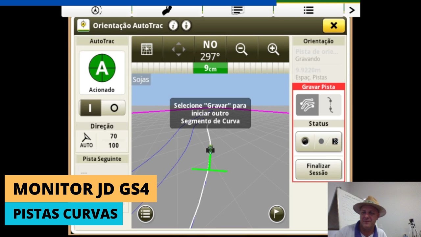
Task: Start recording with the record button
Action: (x=305, y=142)
